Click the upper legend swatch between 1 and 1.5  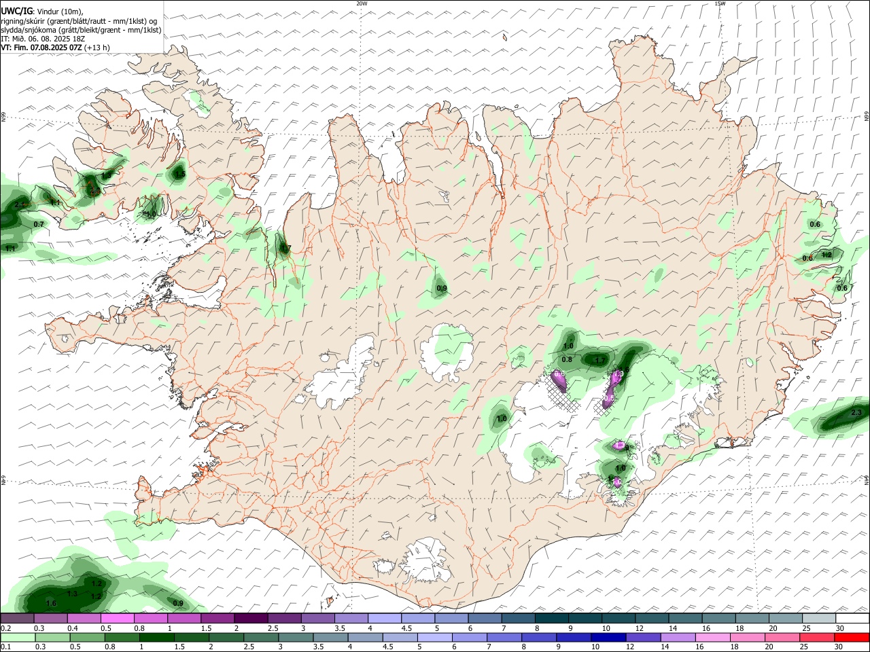point(184,619)
